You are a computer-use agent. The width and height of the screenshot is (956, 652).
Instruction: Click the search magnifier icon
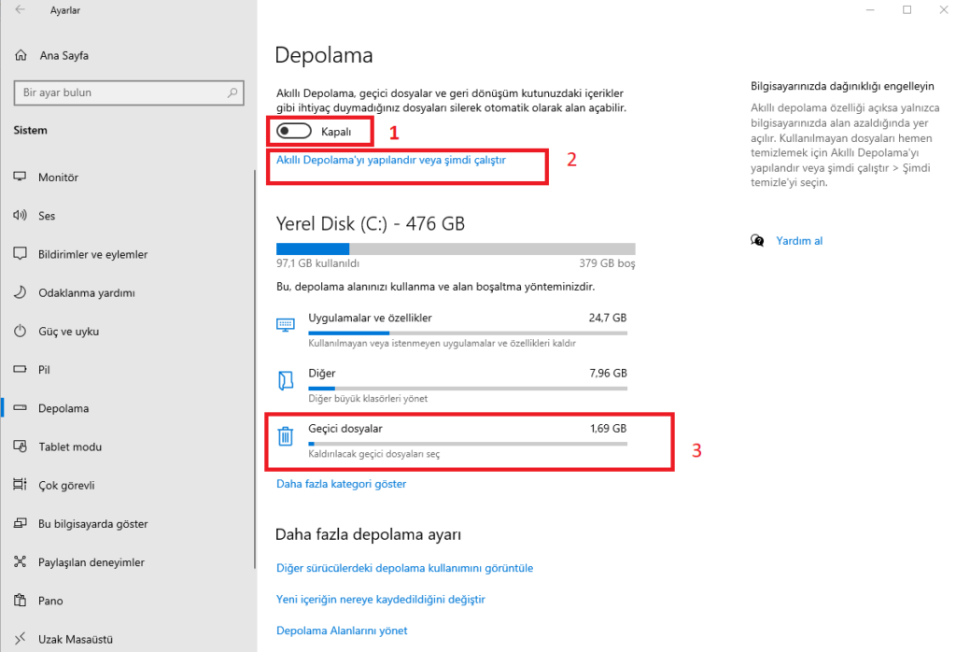pyautogui.click(x=232, y=92)
